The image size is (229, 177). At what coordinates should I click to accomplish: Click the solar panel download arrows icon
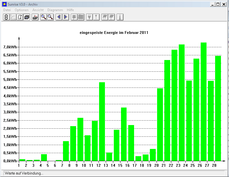tap(112, 17)
